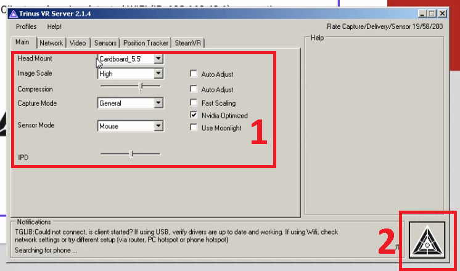
Task: Click the Head Mount label
Action: pyautogui.click(x=35, y=59)
